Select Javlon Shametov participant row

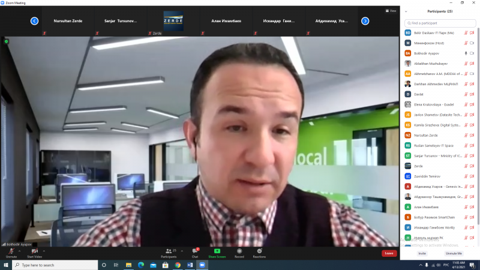coord(439,115)
